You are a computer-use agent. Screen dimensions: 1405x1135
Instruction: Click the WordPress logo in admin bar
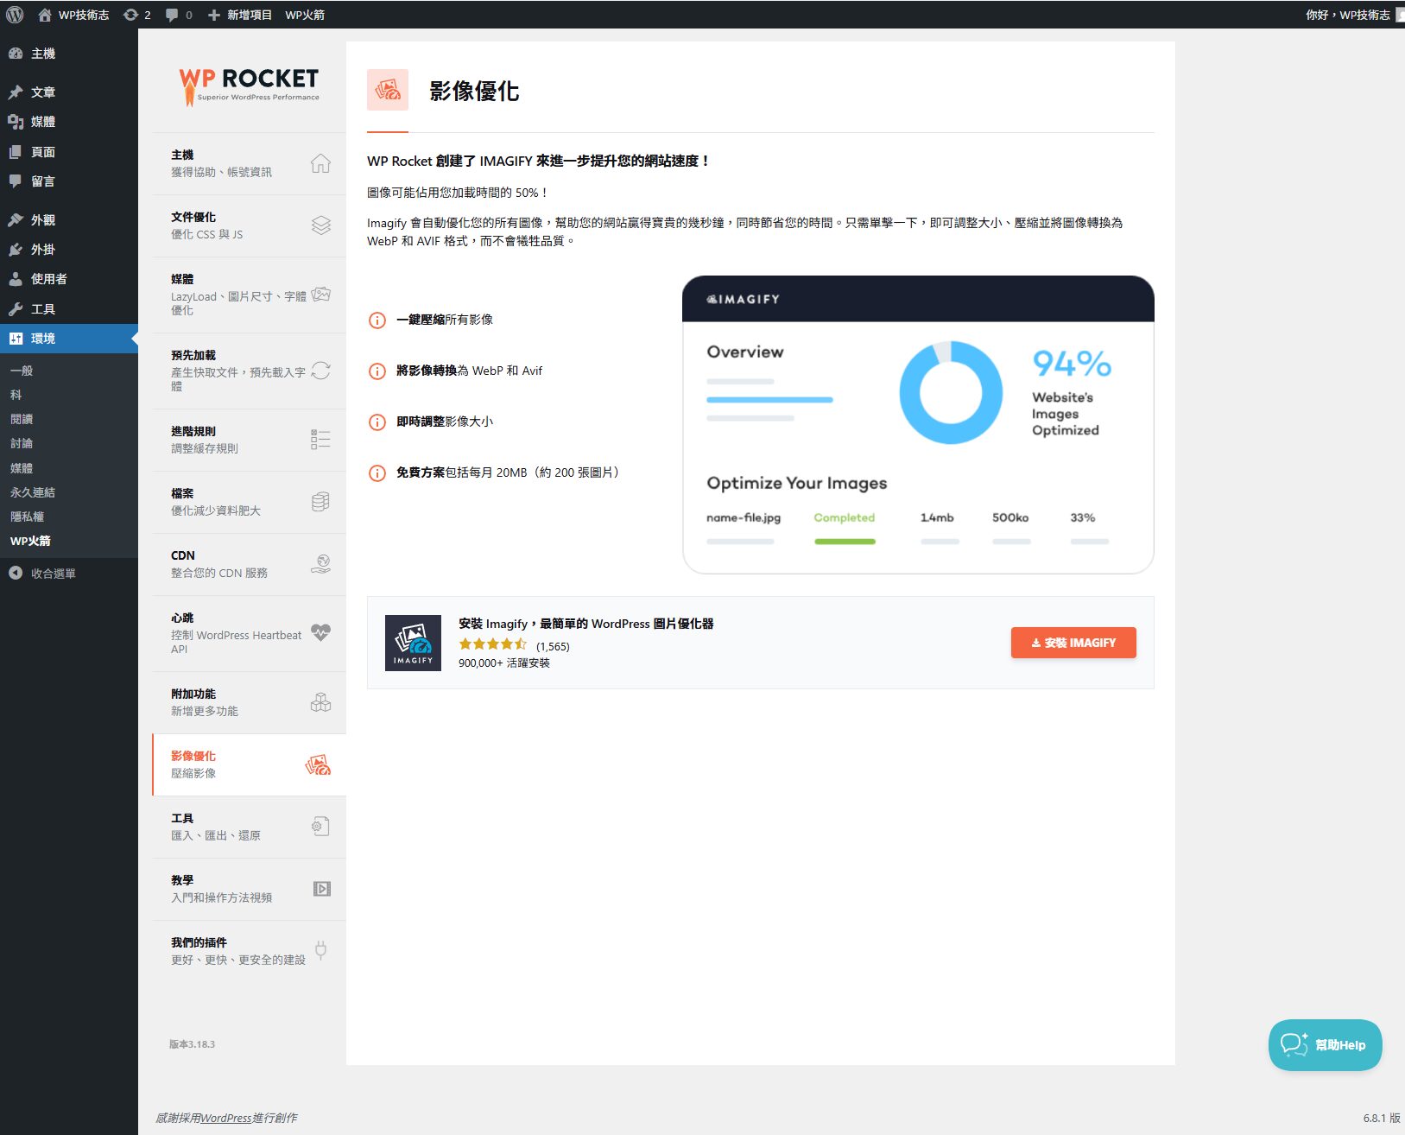point(15,15)
